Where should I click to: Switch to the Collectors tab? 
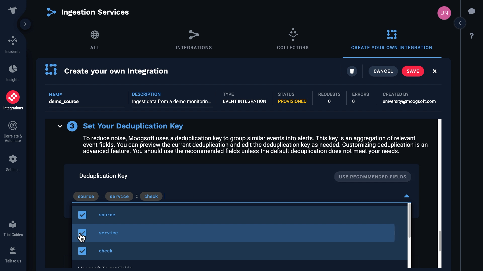pyautogui.click(x=293, y=40)
